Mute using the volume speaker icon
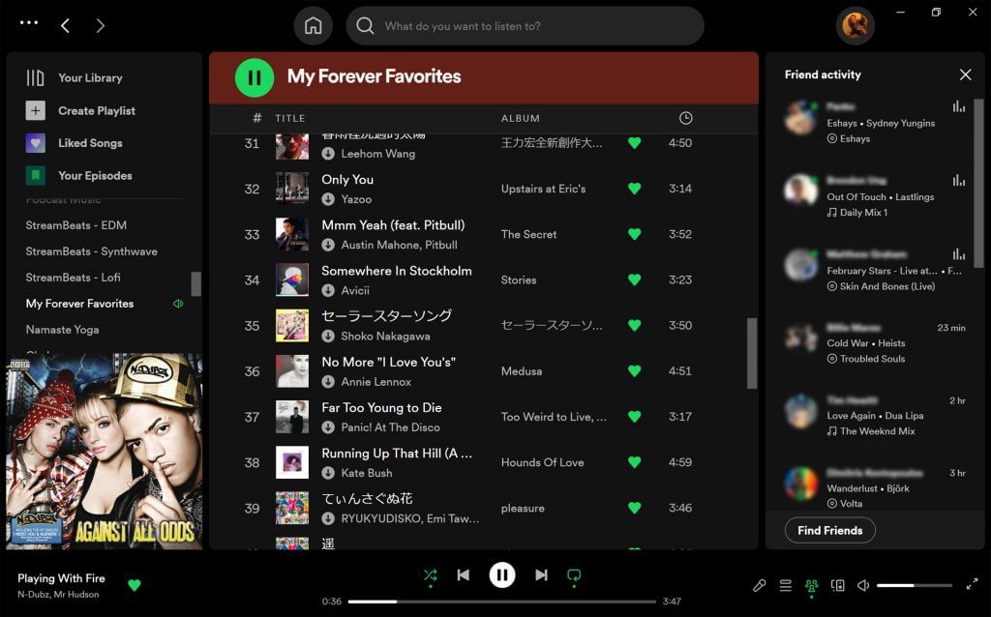 pos(863,585)
